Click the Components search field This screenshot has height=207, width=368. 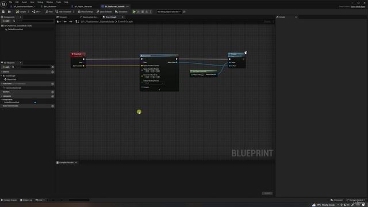coord(33,21)
